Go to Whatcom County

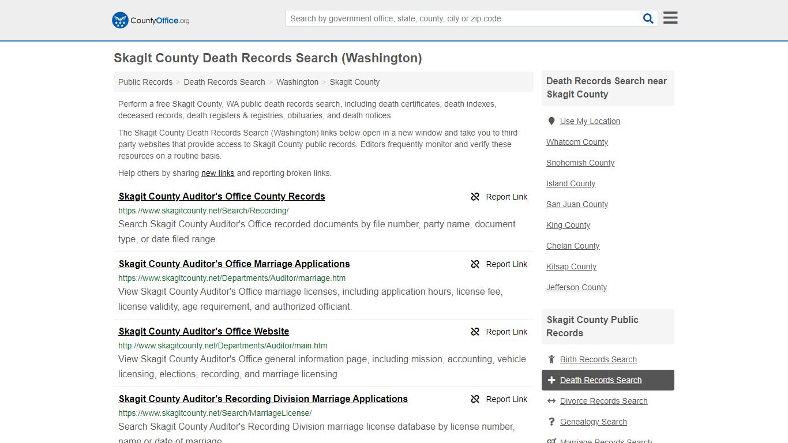[577, 142]
